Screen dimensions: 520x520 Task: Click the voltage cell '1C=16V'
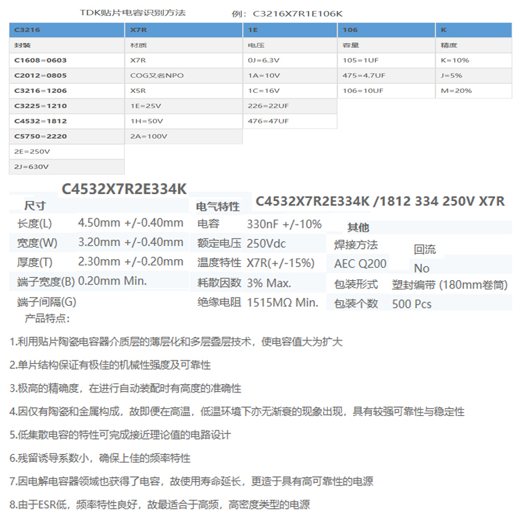tap(290, 91)
